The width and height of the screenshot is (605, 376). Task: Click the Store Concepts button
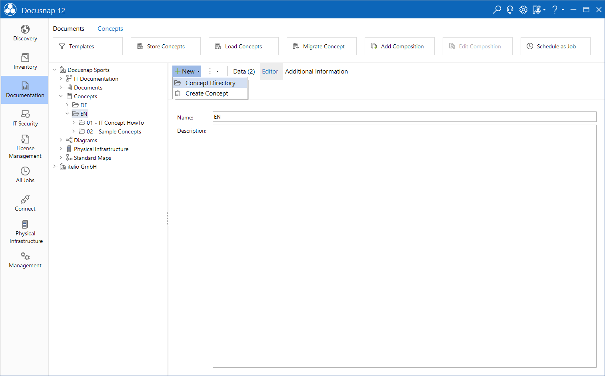pos(166,46)
